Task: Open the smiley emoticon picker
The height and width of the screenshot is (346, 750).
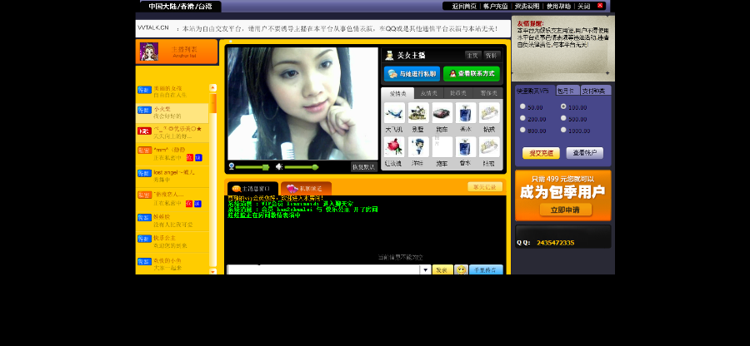Action: click(461, 270)
